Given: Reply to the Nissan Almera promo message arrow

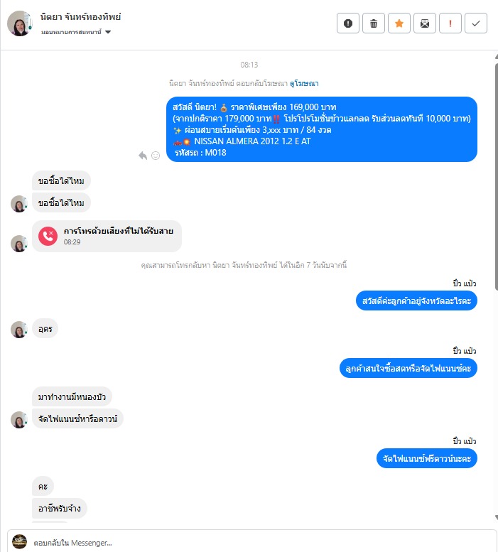Looking at the screenshot, I should (x=143, y=156).
